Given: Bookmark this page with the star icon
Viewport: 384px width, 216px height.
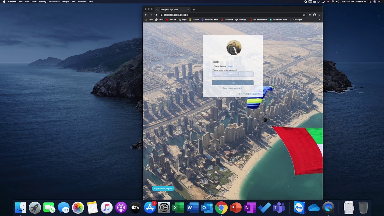Looking at the screenshot, I should coord(304,15).
